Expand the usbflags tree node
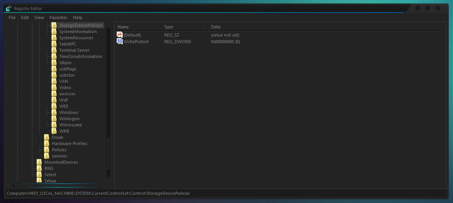The image size is (453, 203). click(x=47, y=69)
